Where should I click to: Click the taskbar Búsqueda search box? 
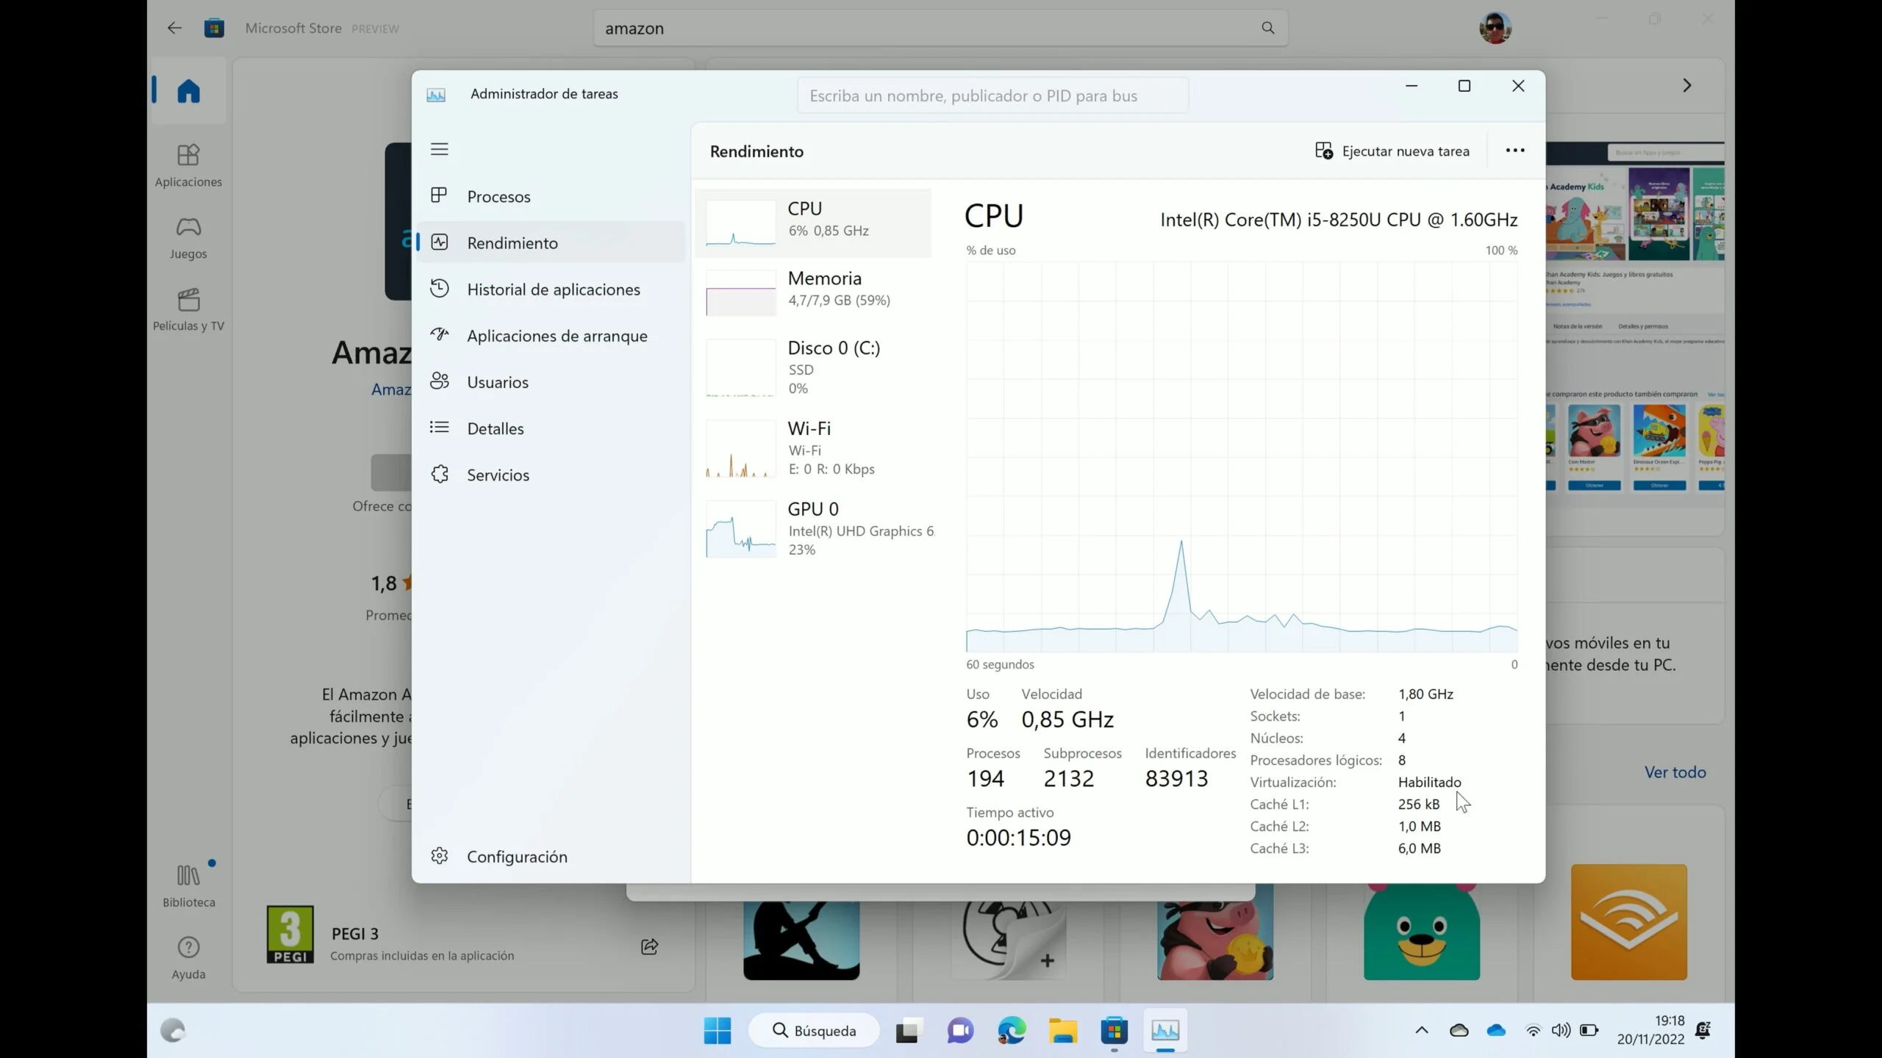click(x=813, y=1030)
